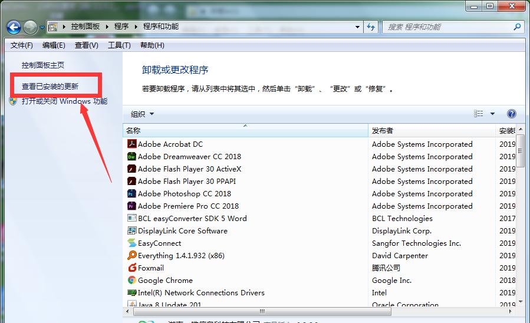Viewport: 530px width, 323px height.
Task: Click the shield icon beside Windows 功能
Action: tap(13, 101)
